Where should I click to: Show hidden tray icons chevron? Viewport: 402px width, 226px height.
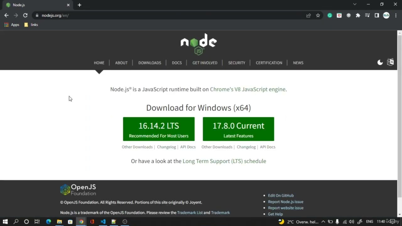[x=323, y=222]
